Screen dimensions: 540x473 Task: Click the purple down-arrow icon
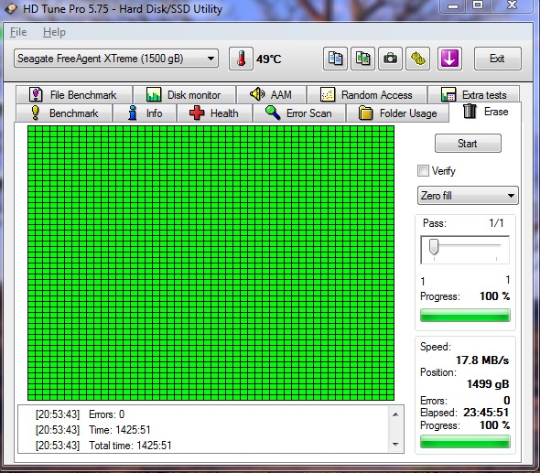449,59
